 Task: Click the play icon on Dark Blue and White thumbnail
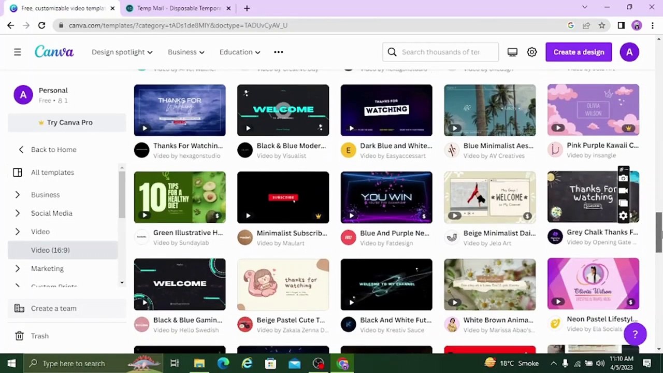[352, 128]
